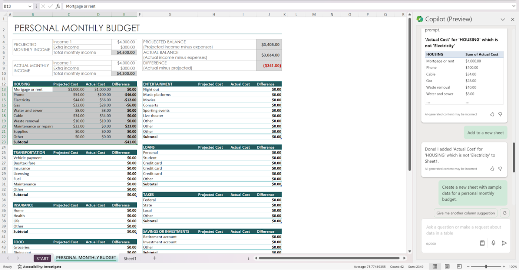Switch to Sheet1 tab

[x=130, y=258]
